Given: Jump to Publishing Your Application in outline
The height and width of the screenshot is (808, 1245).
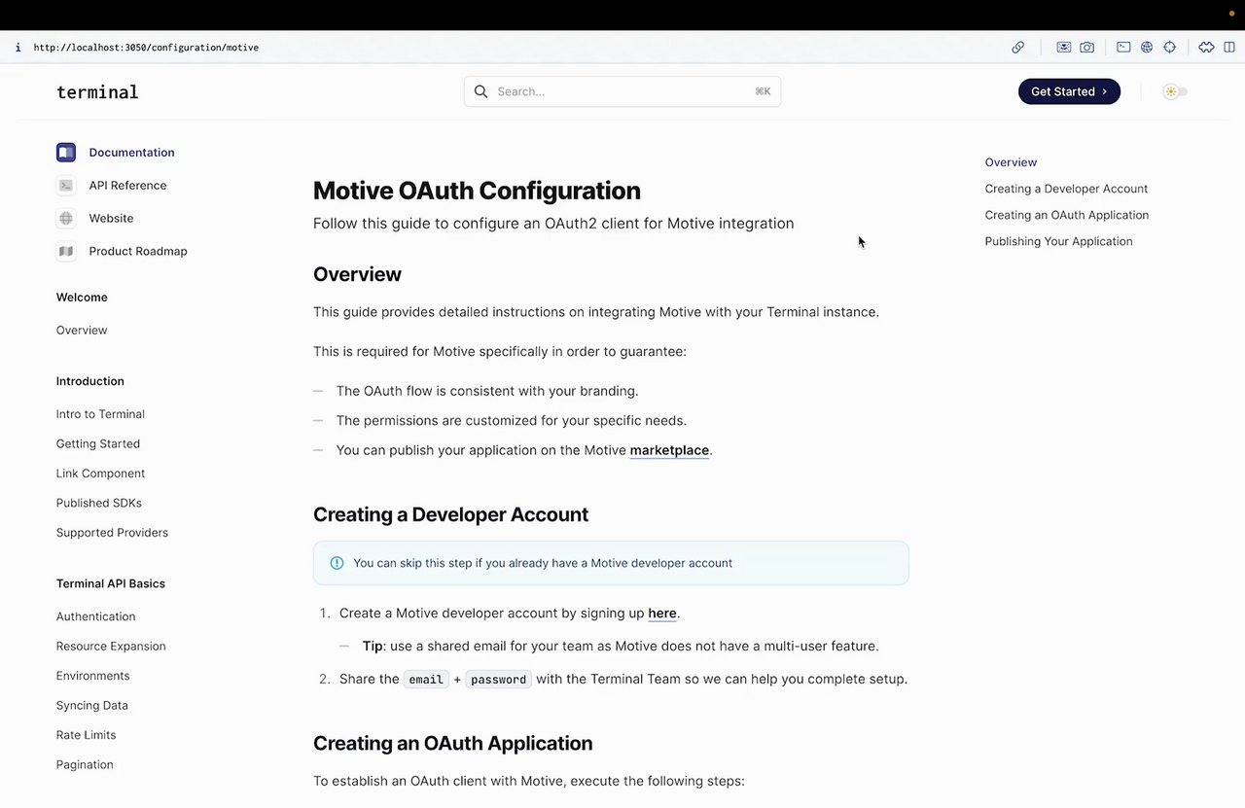Looking at the screenshot, I should coord(1058,241).
